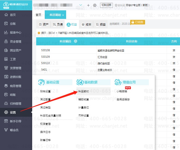This screenshot has width=180, height=150.
Task: Select the 资产 category tab
Action: 43,24
